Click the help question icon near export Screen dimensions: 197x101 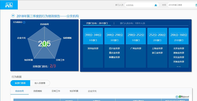(177, 97)
